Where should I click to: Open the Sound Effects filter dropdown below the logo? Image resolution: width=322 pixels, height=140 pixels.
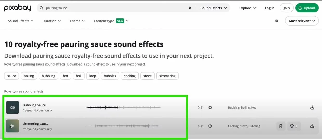coord(21,21)
